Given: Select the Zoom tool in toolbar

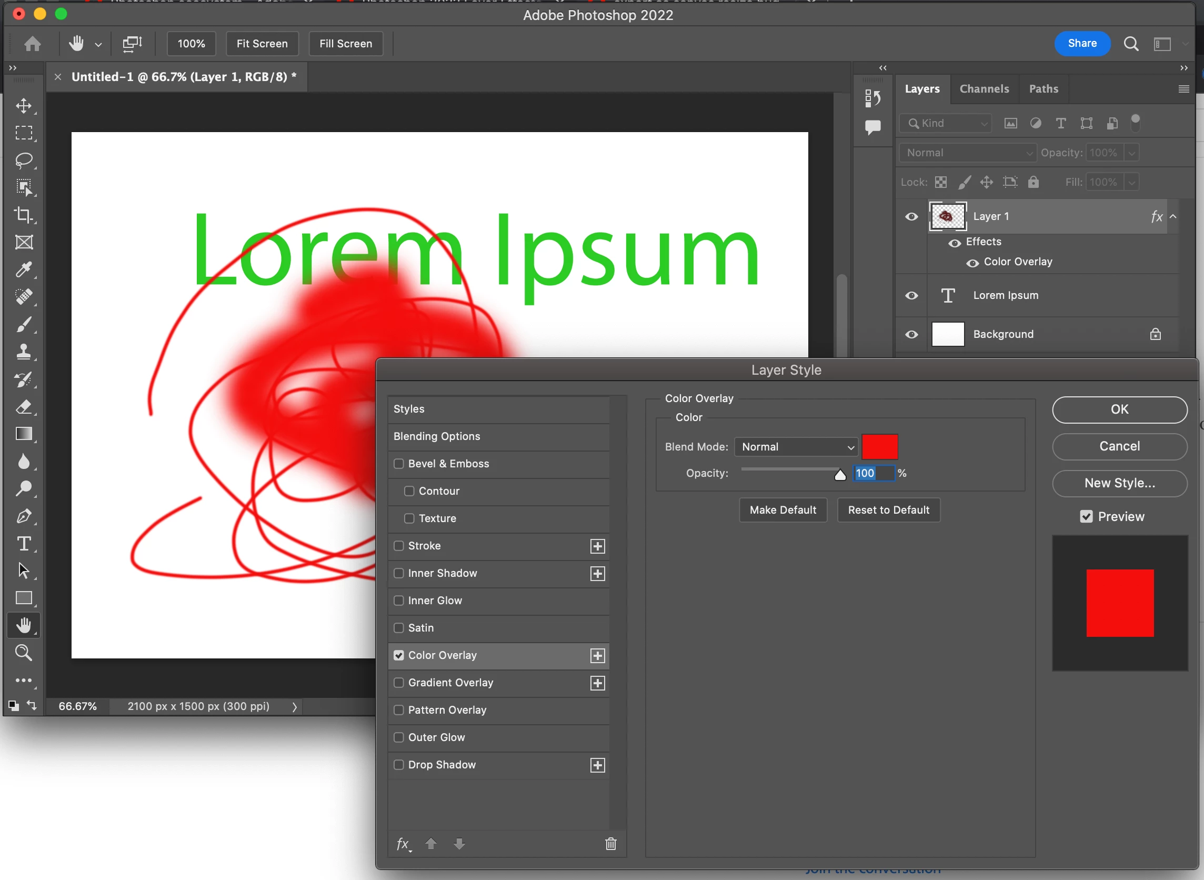Looking at the screenshot, I should point(24,653).
